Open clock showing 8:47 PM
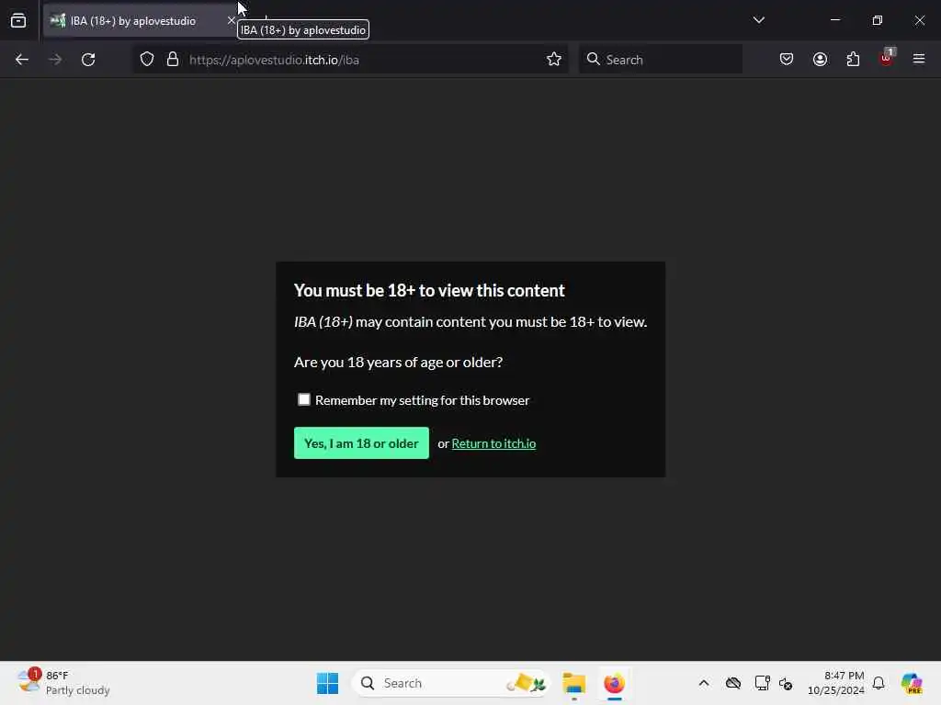 [836, 683]
